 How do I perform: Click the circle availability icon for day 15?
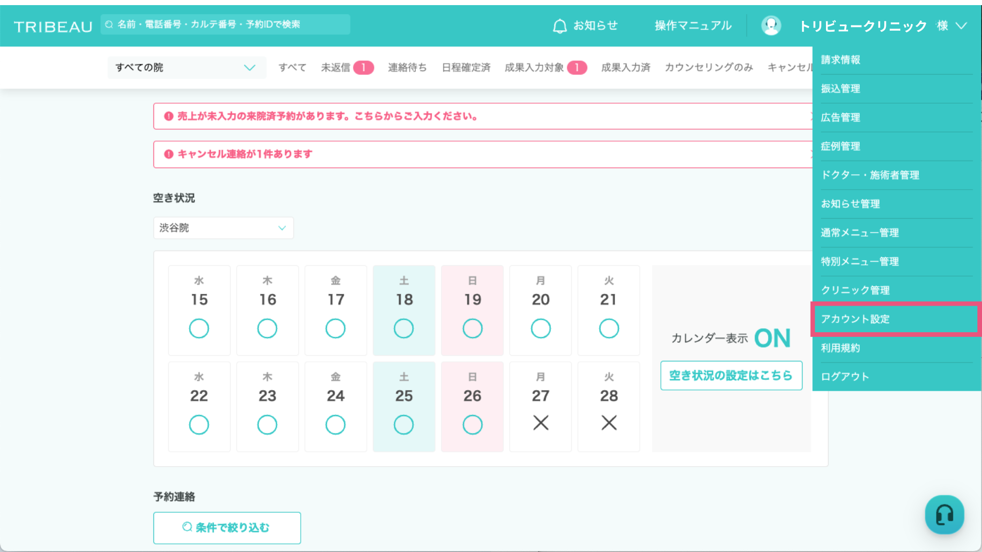pos(199,329)
